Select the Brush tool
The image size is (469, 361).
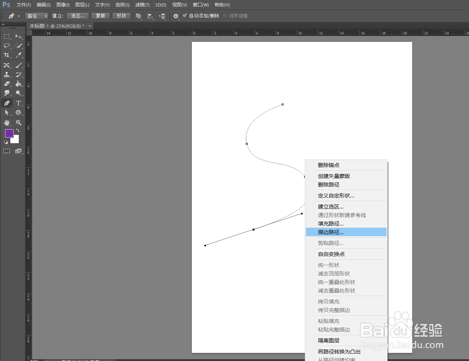tap(18, 65)
